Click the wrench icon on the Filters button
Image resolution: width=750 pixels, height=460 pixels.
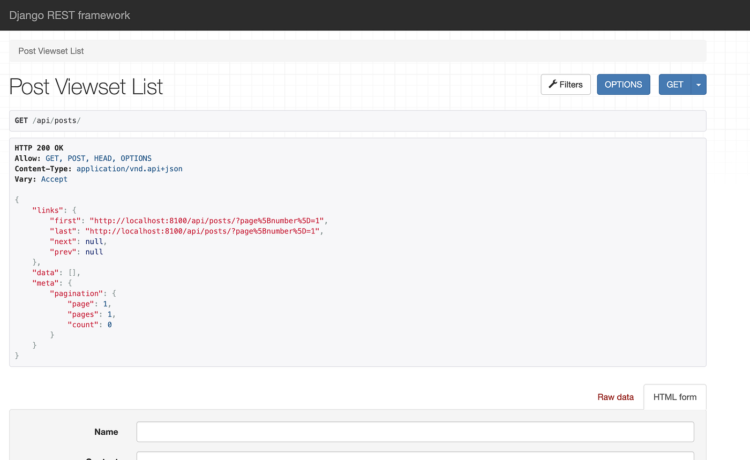point(552,84)
